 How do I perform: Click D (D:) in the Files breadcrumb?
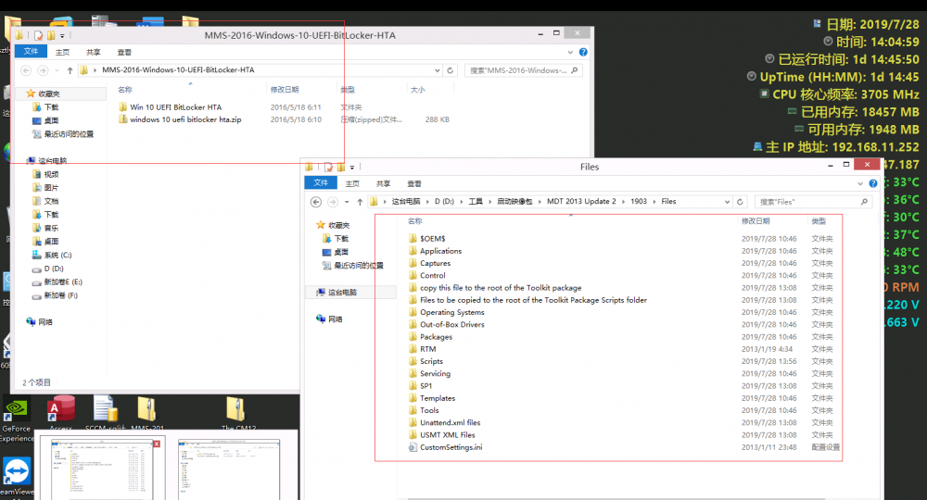click(445, 202)
